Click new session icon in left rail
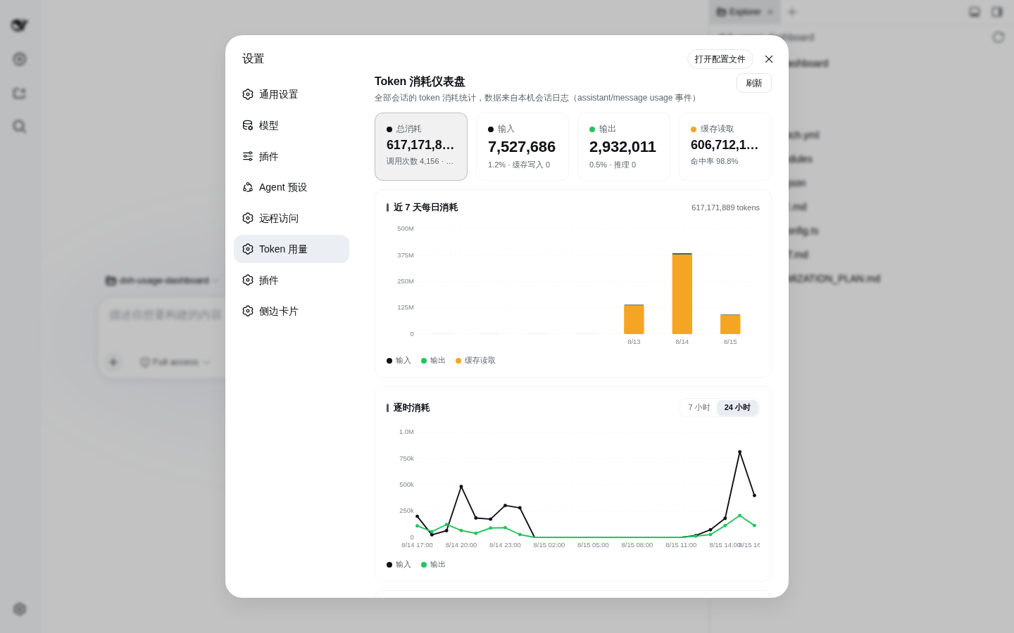The image size is (1014, 633). pyautogui.click(x=20, y=59)
